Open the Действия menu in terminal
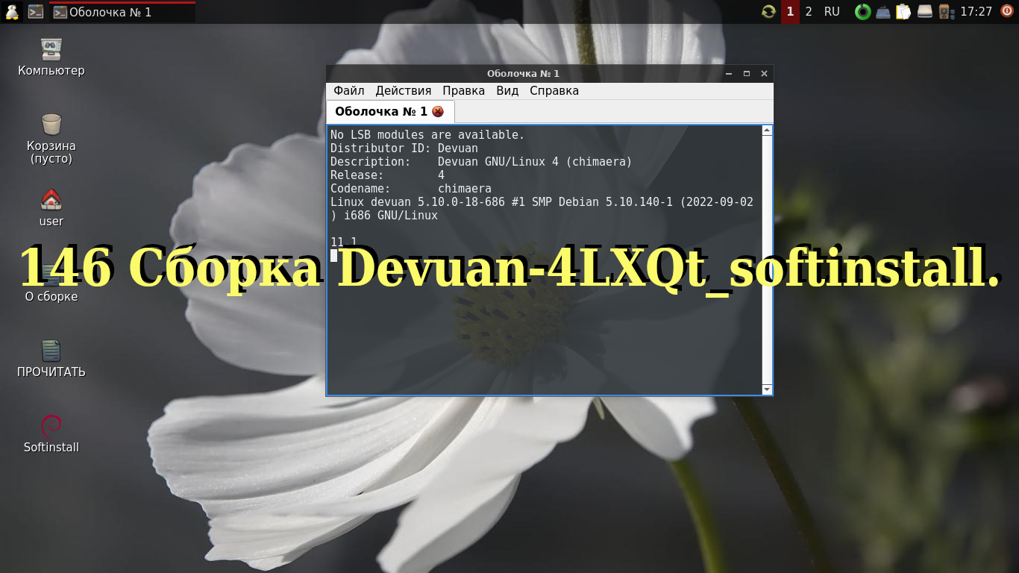This screenshot has width=1019, height=573. tap(404, 91)
